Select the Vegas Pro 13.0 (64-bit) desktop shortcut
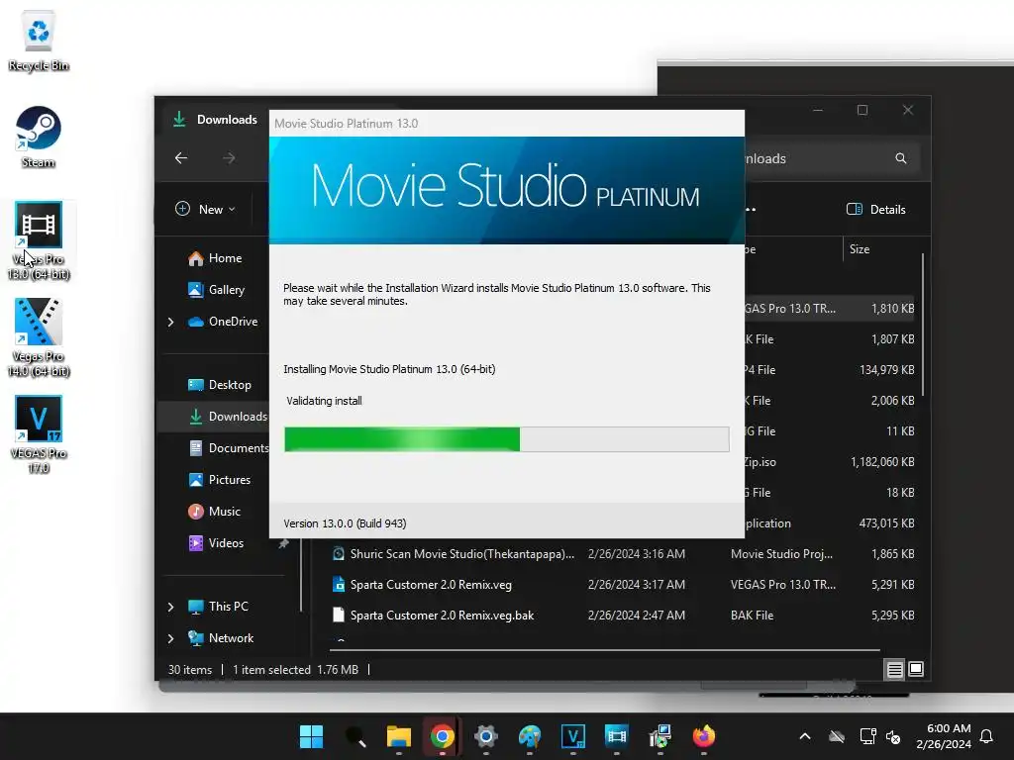The height and width of the screenshot is (760, 1014). 39,240
